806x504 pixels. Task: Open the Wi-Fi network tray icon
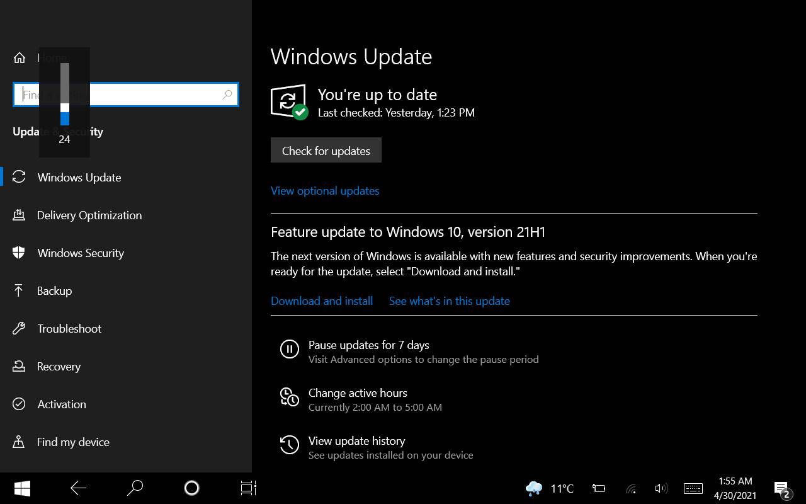630,488
